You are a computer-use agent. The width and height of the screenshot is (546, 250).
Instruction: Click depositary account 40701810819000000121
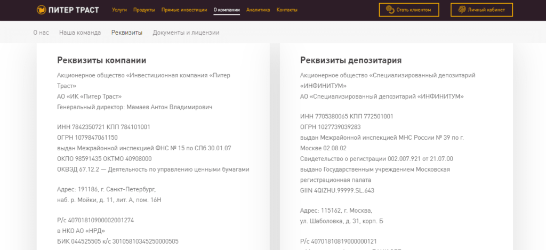(339, 241)
